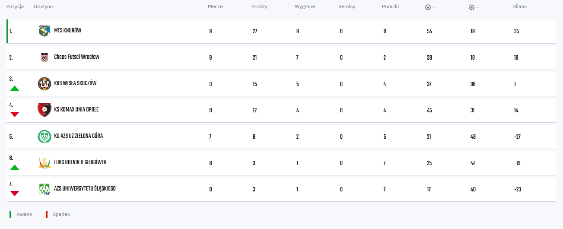Click the KKS Wisła Skoczów logo
This screenshot has height=229, width=563.
click(44, 84)
